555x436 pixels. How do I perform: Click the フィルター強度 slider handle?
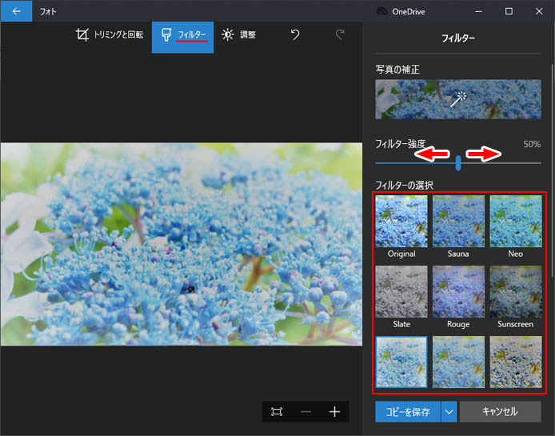[458, 163]
